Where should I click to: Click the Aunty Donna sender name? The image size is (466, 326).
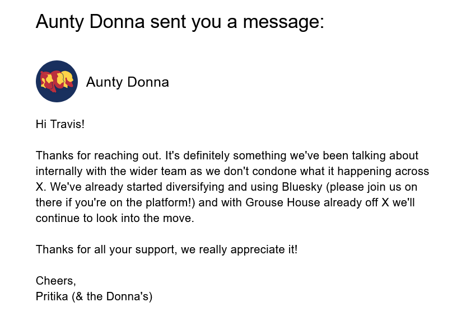127,82
